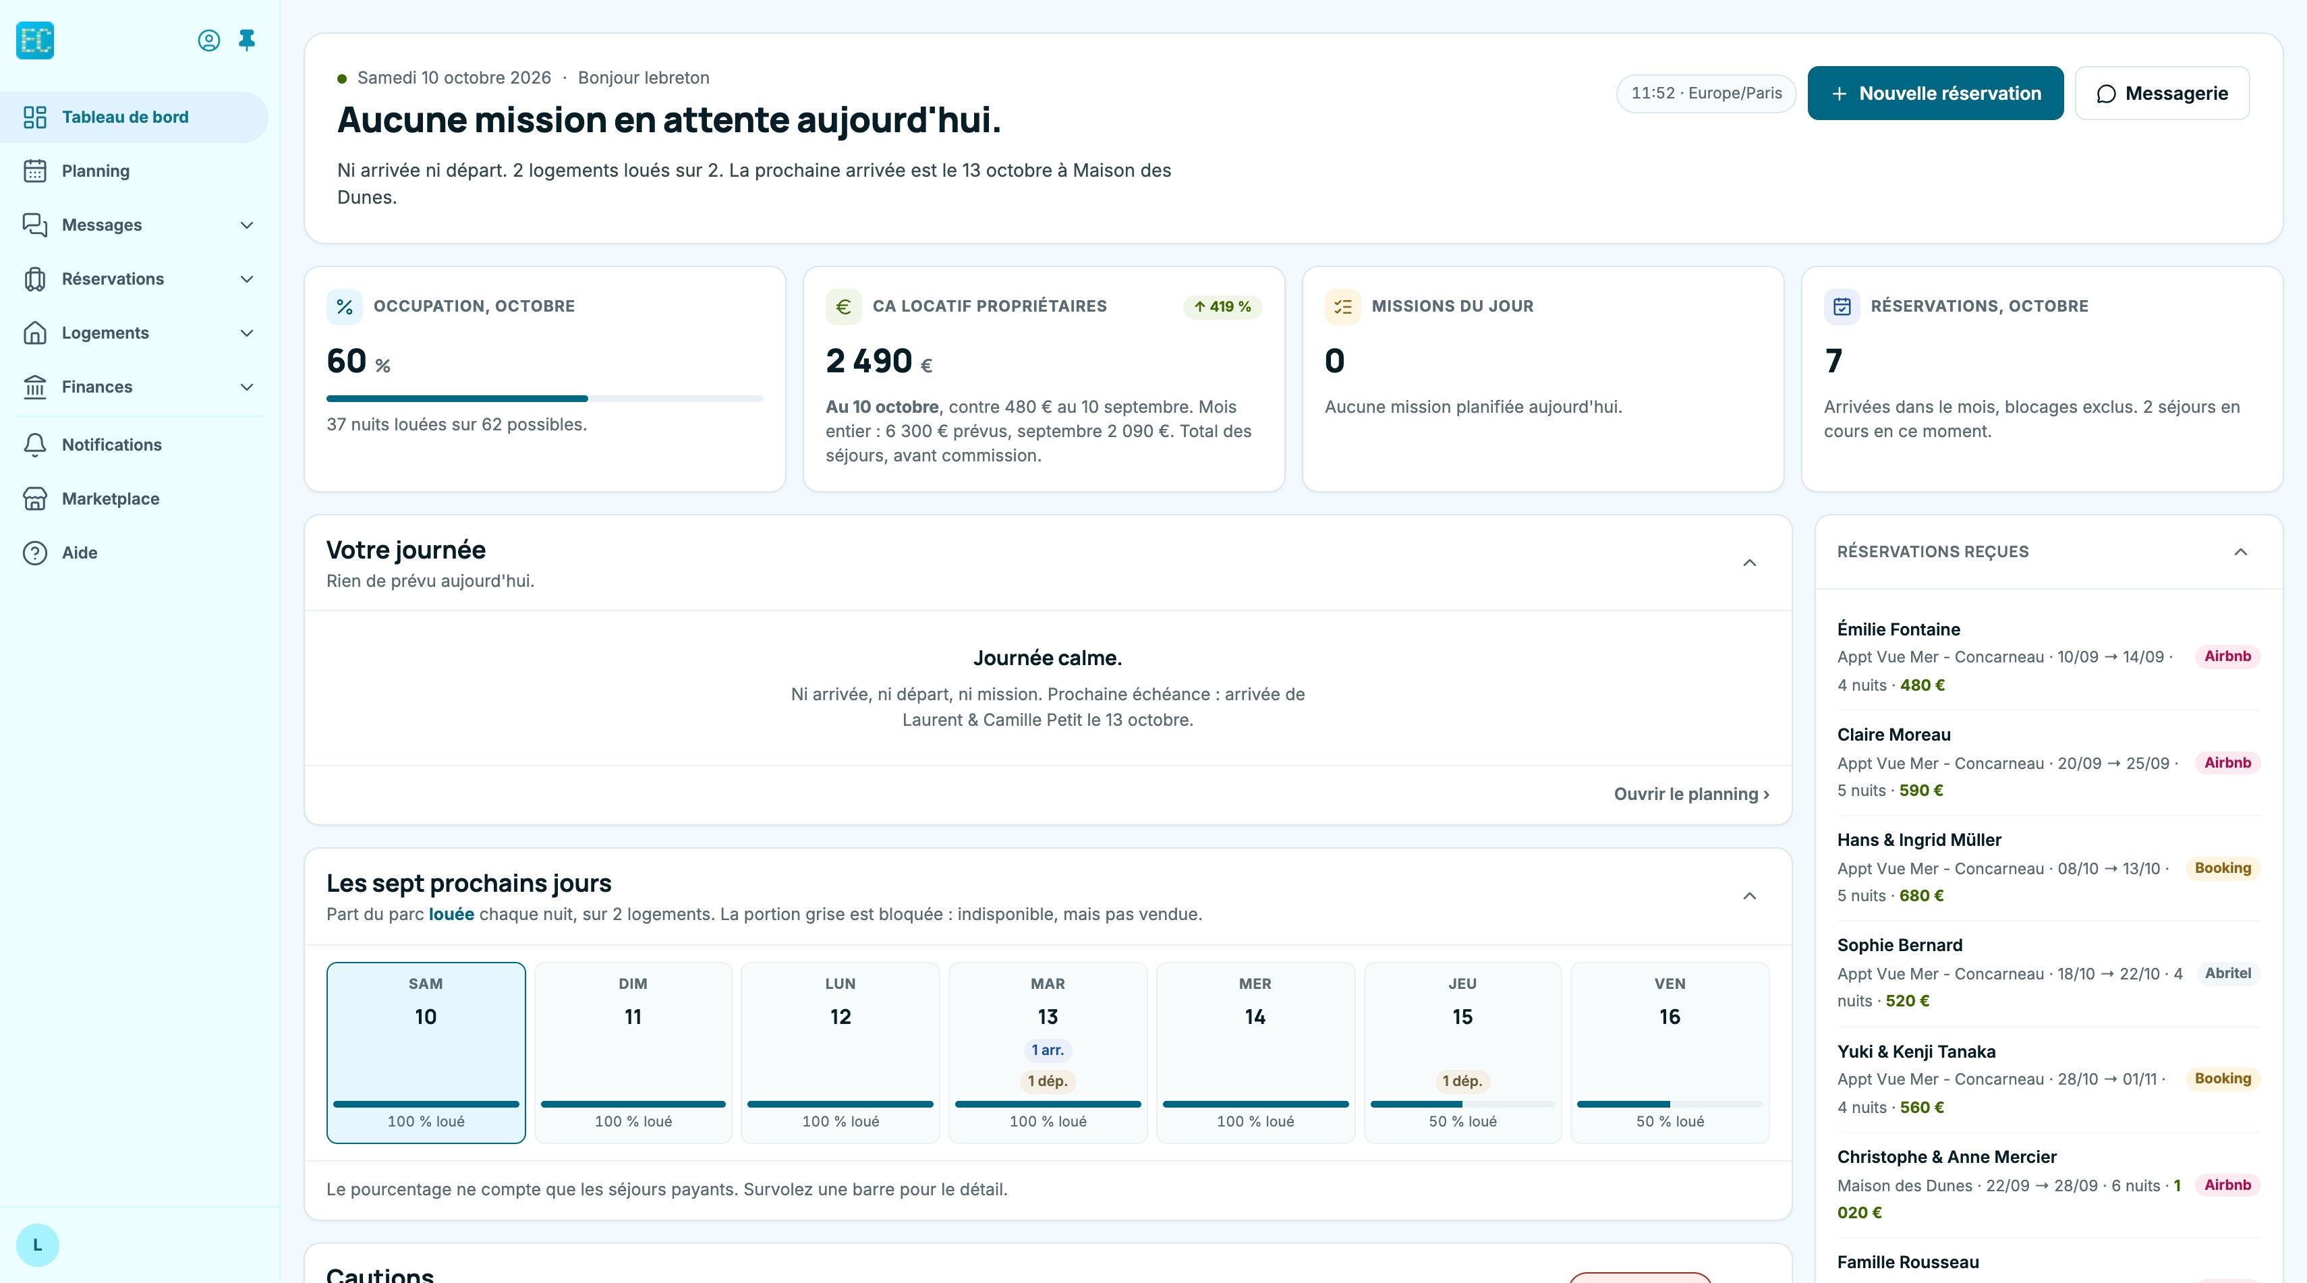Screen dimensions: 2307x1283
Task: Open the user account icon
Action: pos(208,40)
